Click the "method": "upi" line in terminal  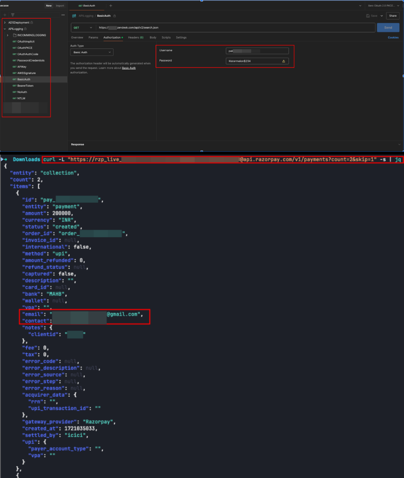pos(46,253)
